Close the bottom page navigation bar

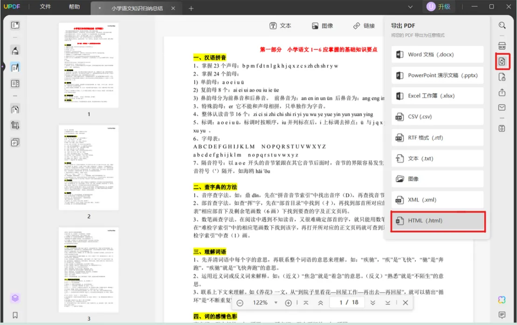tap(406, 303)
